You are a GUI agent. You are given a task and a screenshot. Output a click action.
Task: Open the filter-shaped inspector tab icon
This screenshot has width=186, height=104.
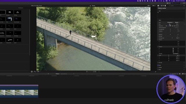[163, 6]
